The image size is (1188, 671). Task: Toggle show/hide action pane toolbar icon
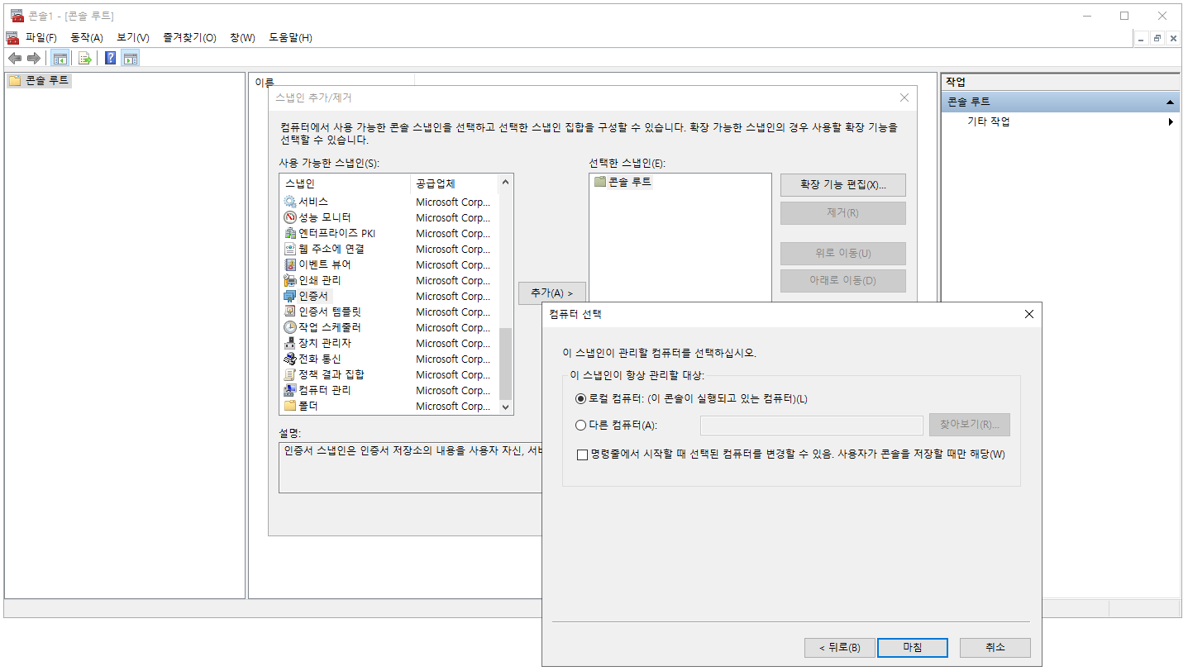coord(131,58)
